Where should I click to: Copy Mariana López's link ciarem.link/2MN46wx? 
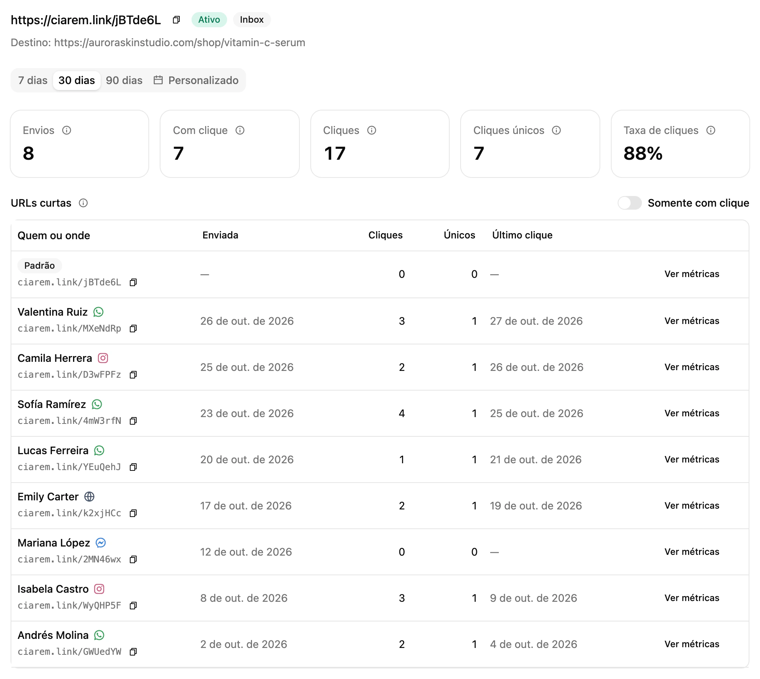(133, 559)
